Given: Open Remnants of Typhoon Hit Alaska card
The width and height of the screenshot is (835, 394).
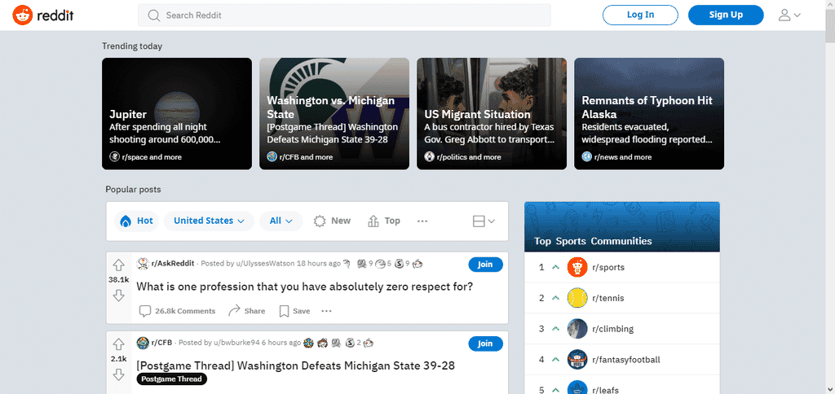Looking at the screenshot, I should [649, 114].
